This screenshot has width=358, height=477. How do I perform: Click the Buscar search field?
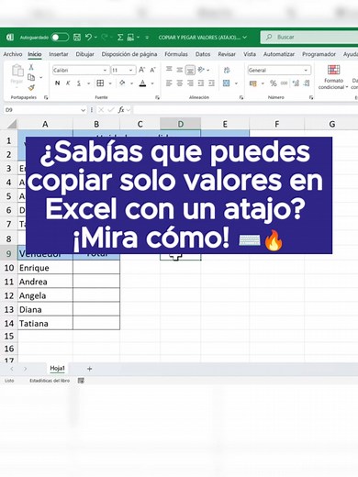[x=309, y=37]
